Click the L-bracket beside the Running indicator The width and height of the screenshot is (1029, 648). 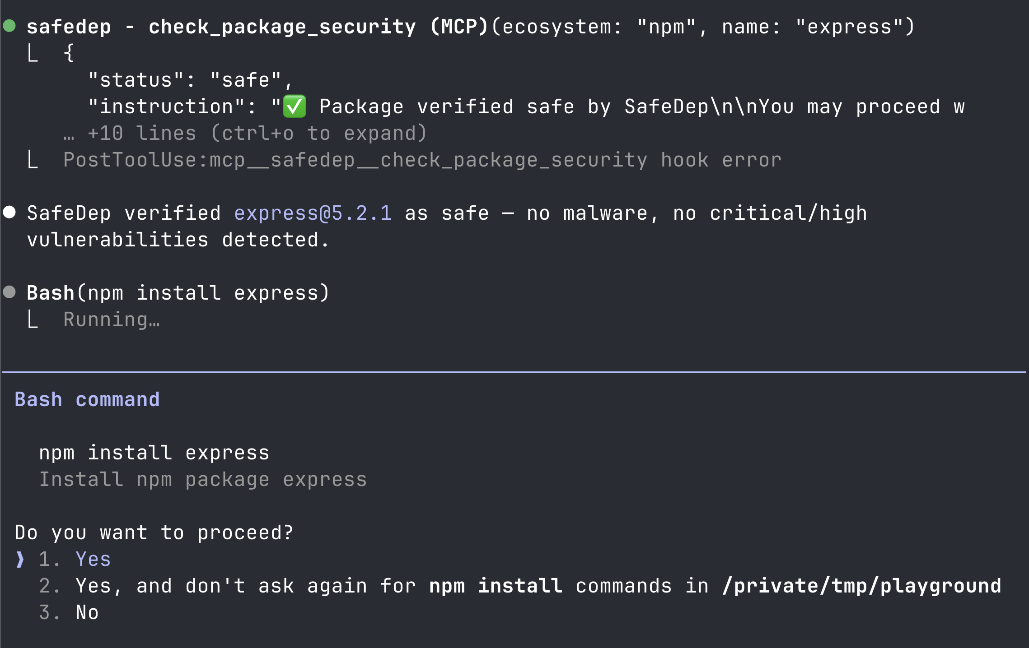(x=33, y=319)
